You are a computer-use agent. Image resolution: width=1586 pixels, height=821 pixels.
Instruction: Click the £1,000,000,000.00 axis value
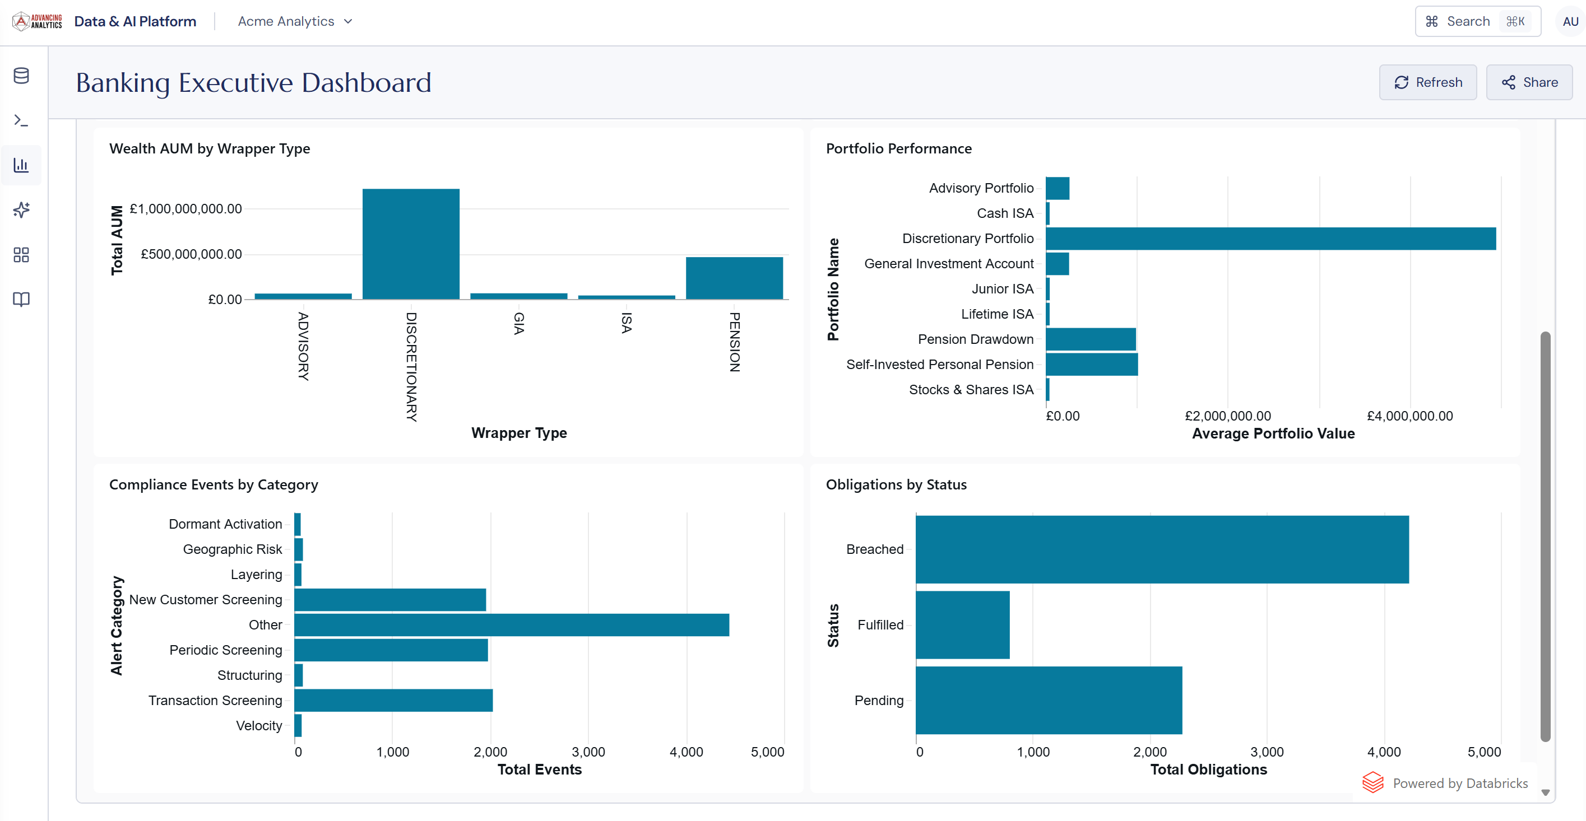click(x=186, y=209)
